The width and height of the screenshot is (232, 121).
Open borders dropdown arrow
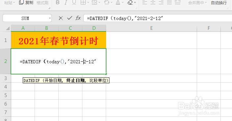point(88,3)
